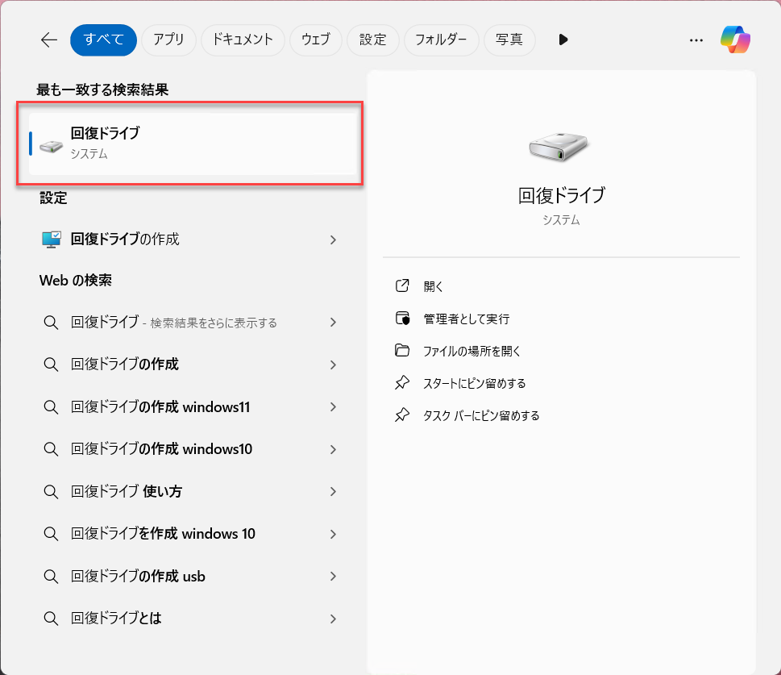Click search icon beside 回復ドライブとは
The image size is (781, 675).
pos(51,619)
